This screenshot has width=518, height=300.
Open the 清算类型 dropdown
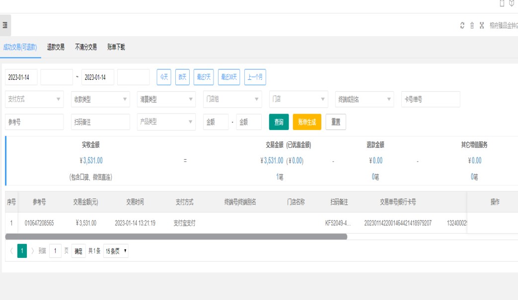(x=166, y=99)
